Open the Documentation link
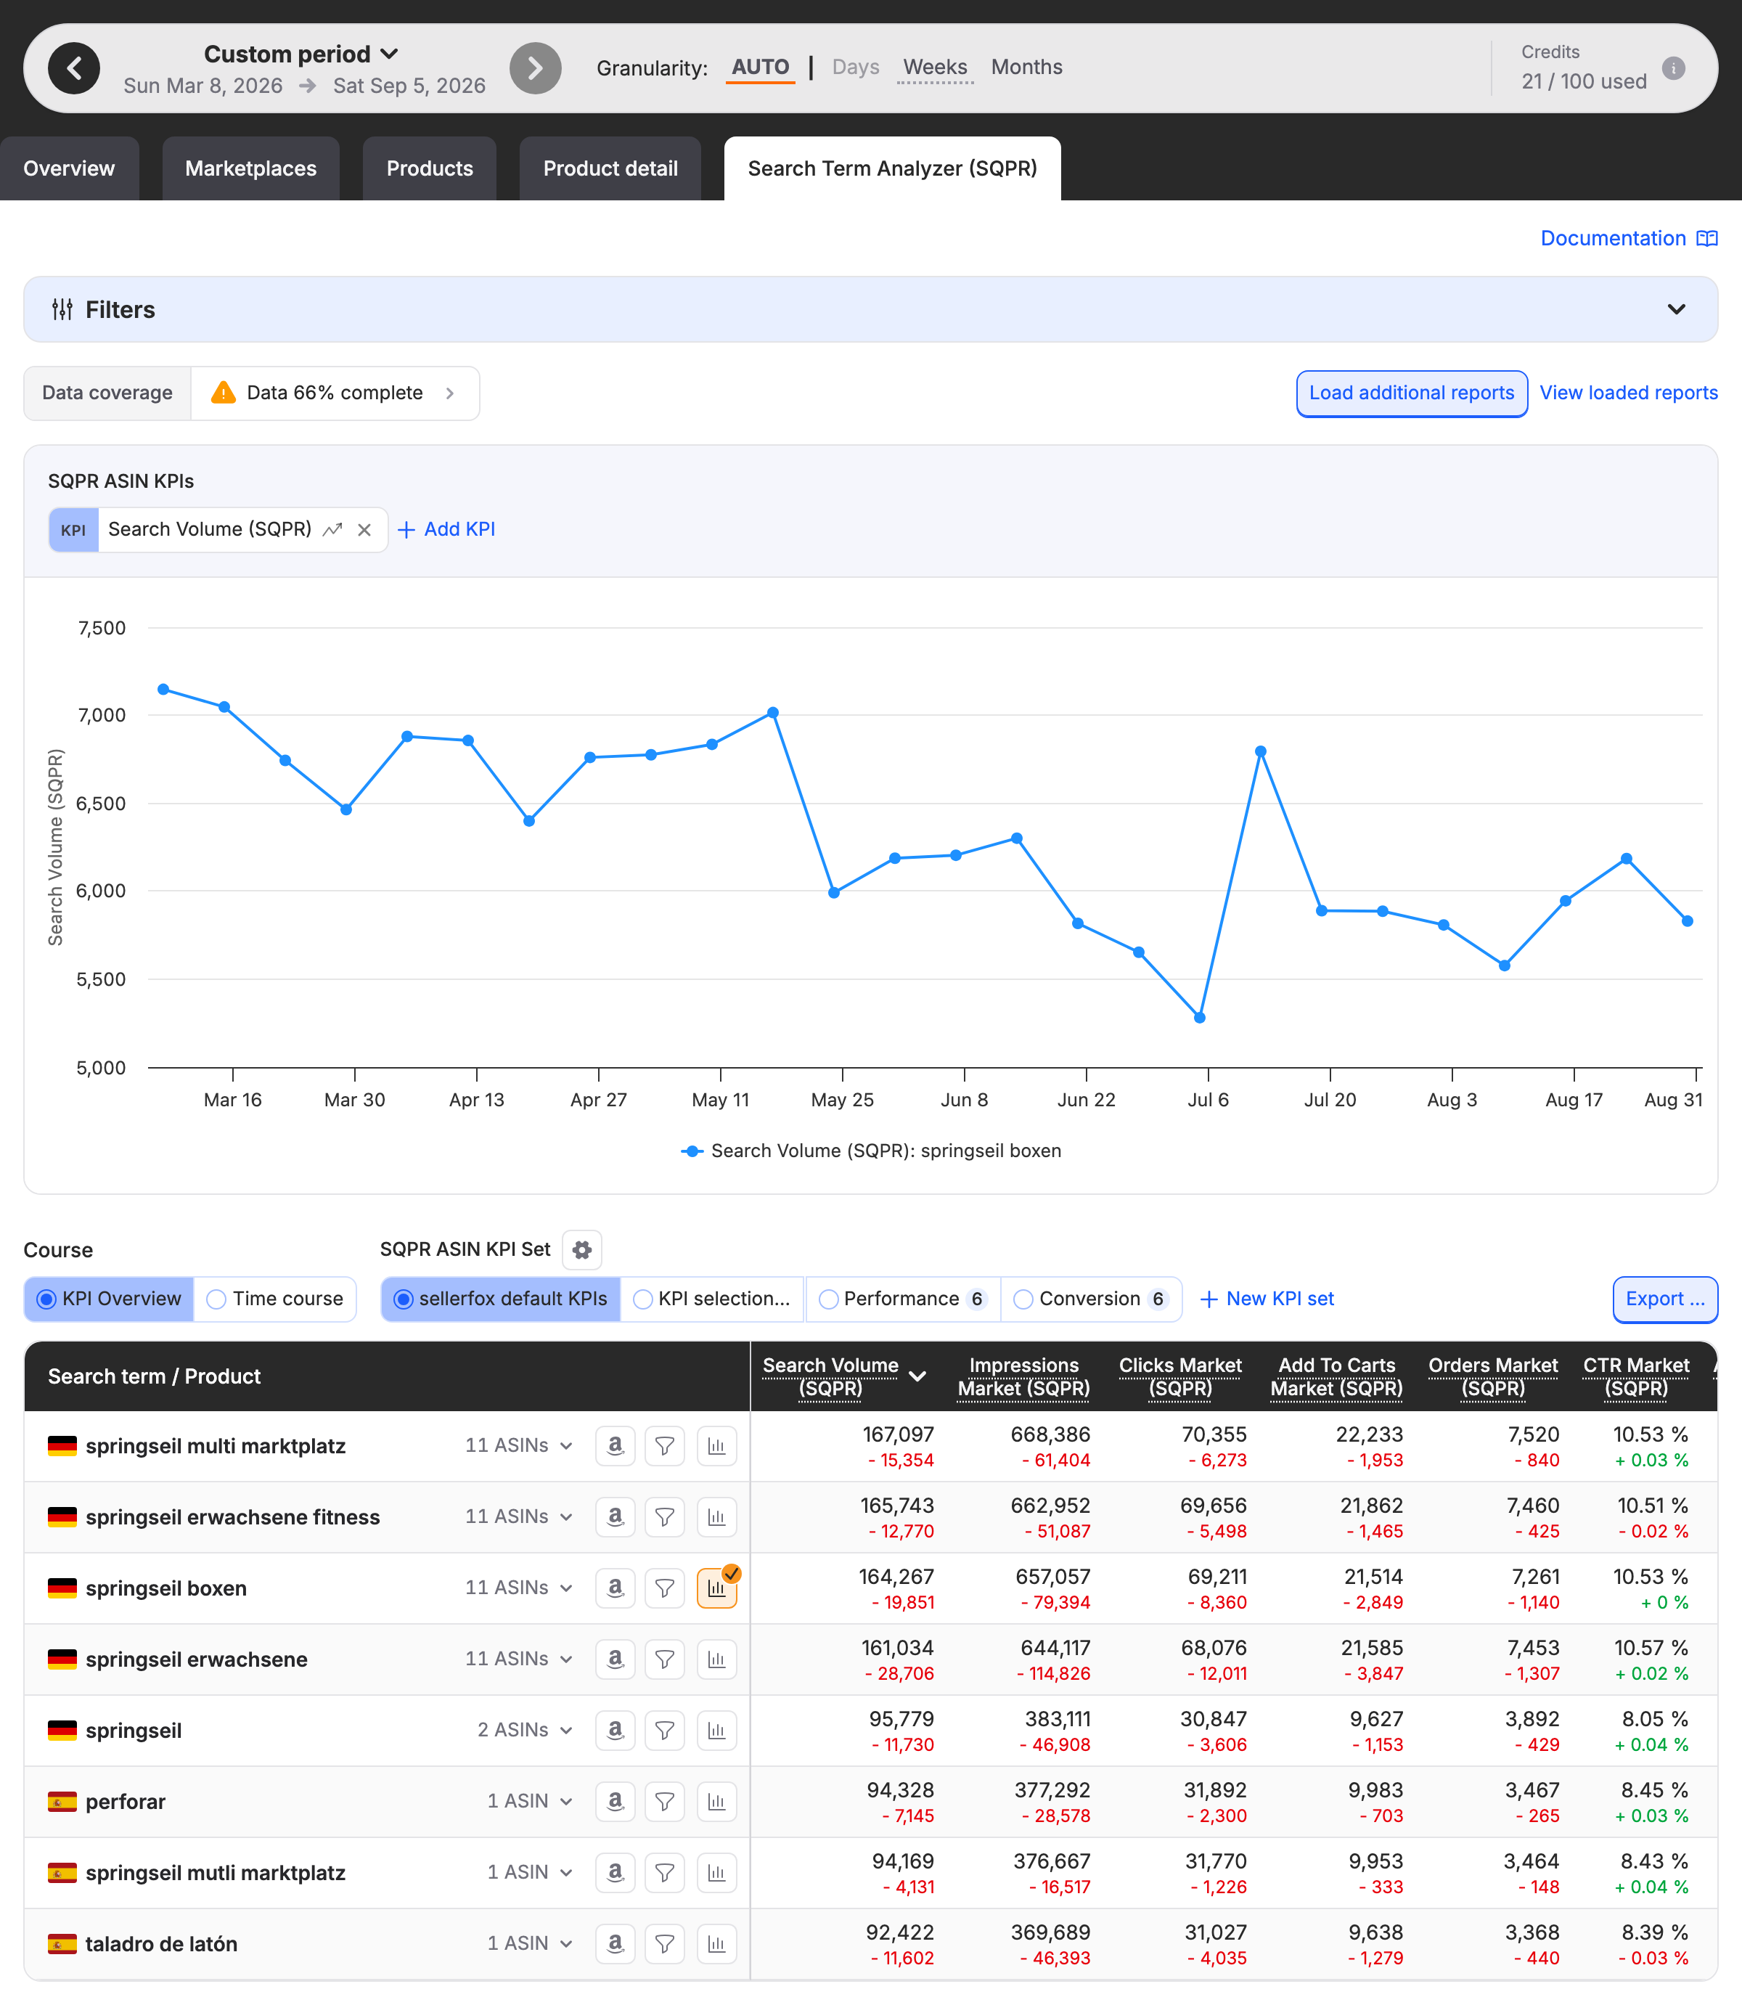 pos(1628,238)
